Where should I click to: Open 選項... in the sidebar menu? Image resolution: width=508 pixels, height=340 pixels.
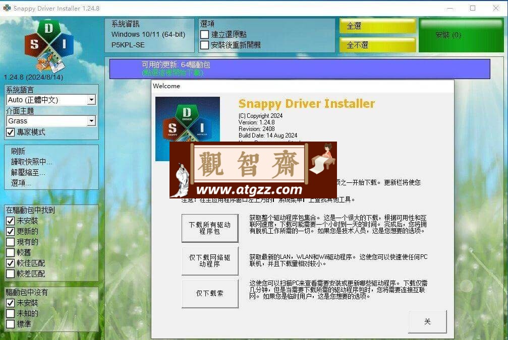pos(21,183)
